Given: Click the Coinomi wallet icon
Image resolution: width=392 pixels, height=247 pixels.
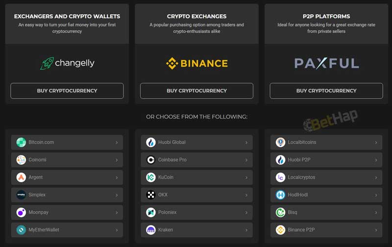Looking at the screenshot, I should pyautogui.click(x=21, y=160).
